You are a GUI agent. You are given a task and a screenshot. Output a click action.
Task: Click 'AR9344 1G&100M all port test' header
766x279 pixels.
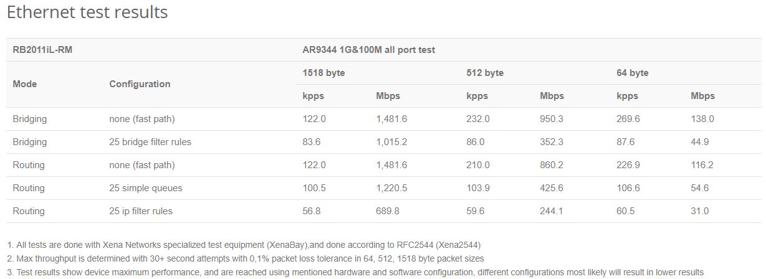(x=368, y=50)
